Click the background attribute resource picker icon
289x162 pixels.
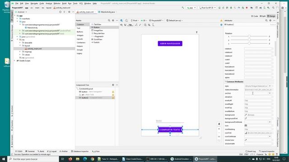(x=246, y=115)
